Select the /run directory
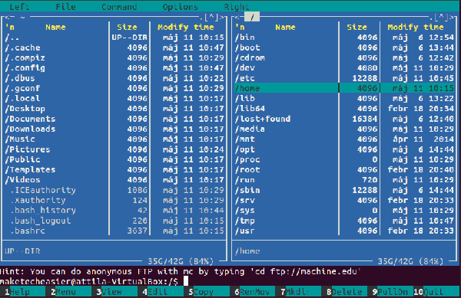The height and width of the screenshot is (298, 461). click(x=344, y=180)
